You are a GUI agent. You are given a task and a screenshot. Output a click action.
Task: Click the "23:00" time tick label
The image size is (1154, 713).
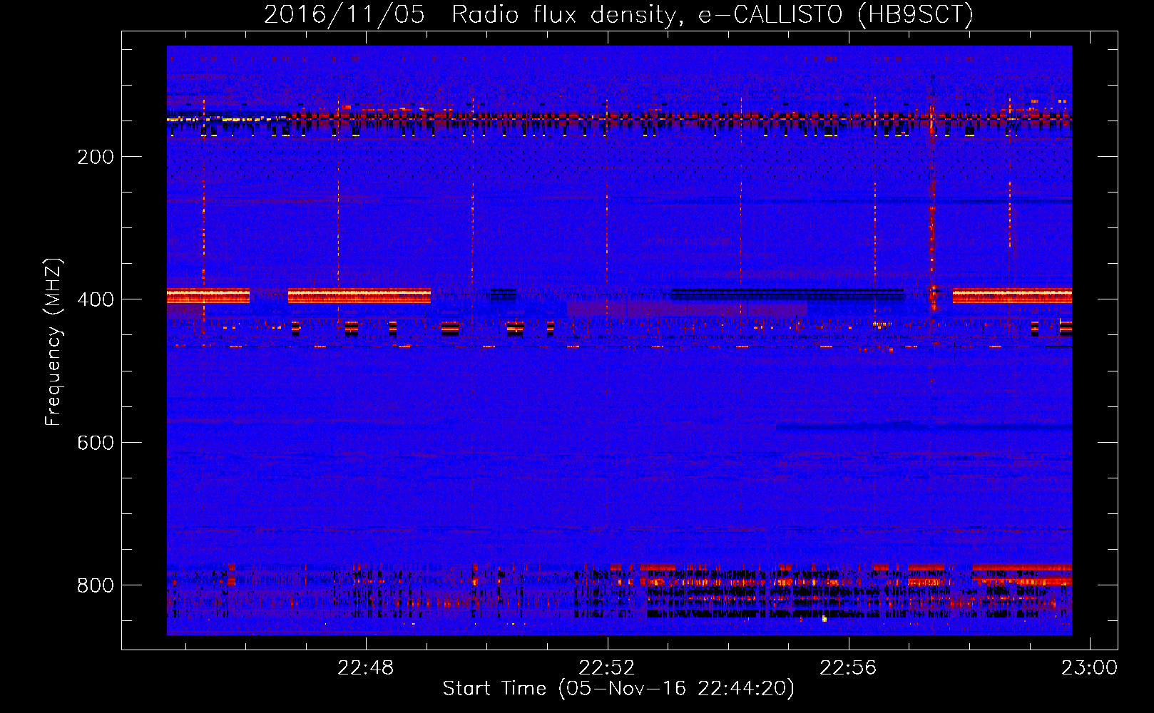pyautogui.click(x=1089, y=668)
